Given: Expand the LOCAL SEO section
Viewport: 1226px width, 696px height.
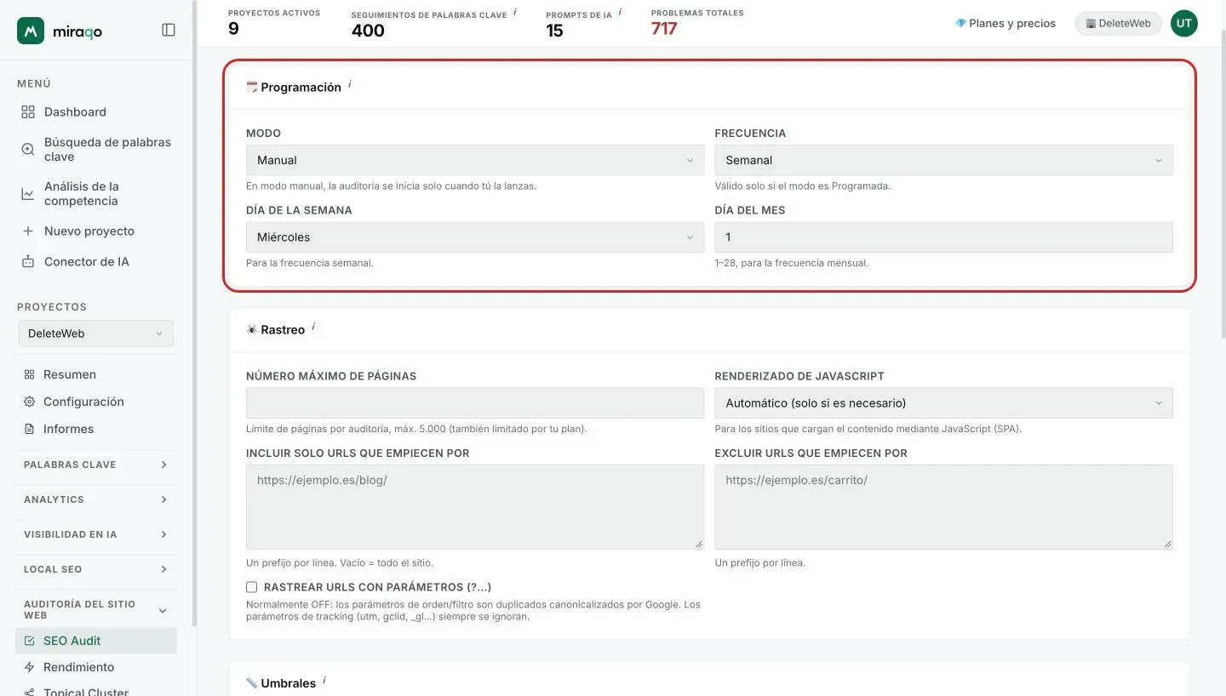Looking at the screenshot, I should pyautogui.click(x=96, y=569).
